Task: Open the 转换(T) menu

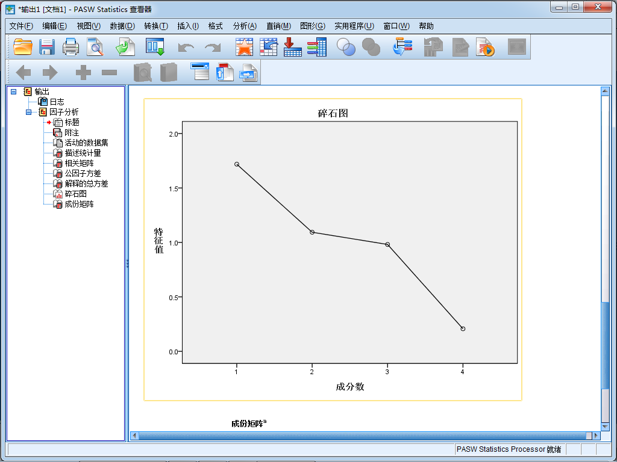Action: pyautogui.click(x=156, y=26)
